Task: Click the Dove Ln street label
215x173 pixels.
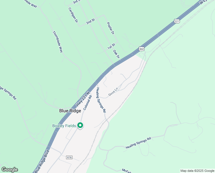Action: 113,92
